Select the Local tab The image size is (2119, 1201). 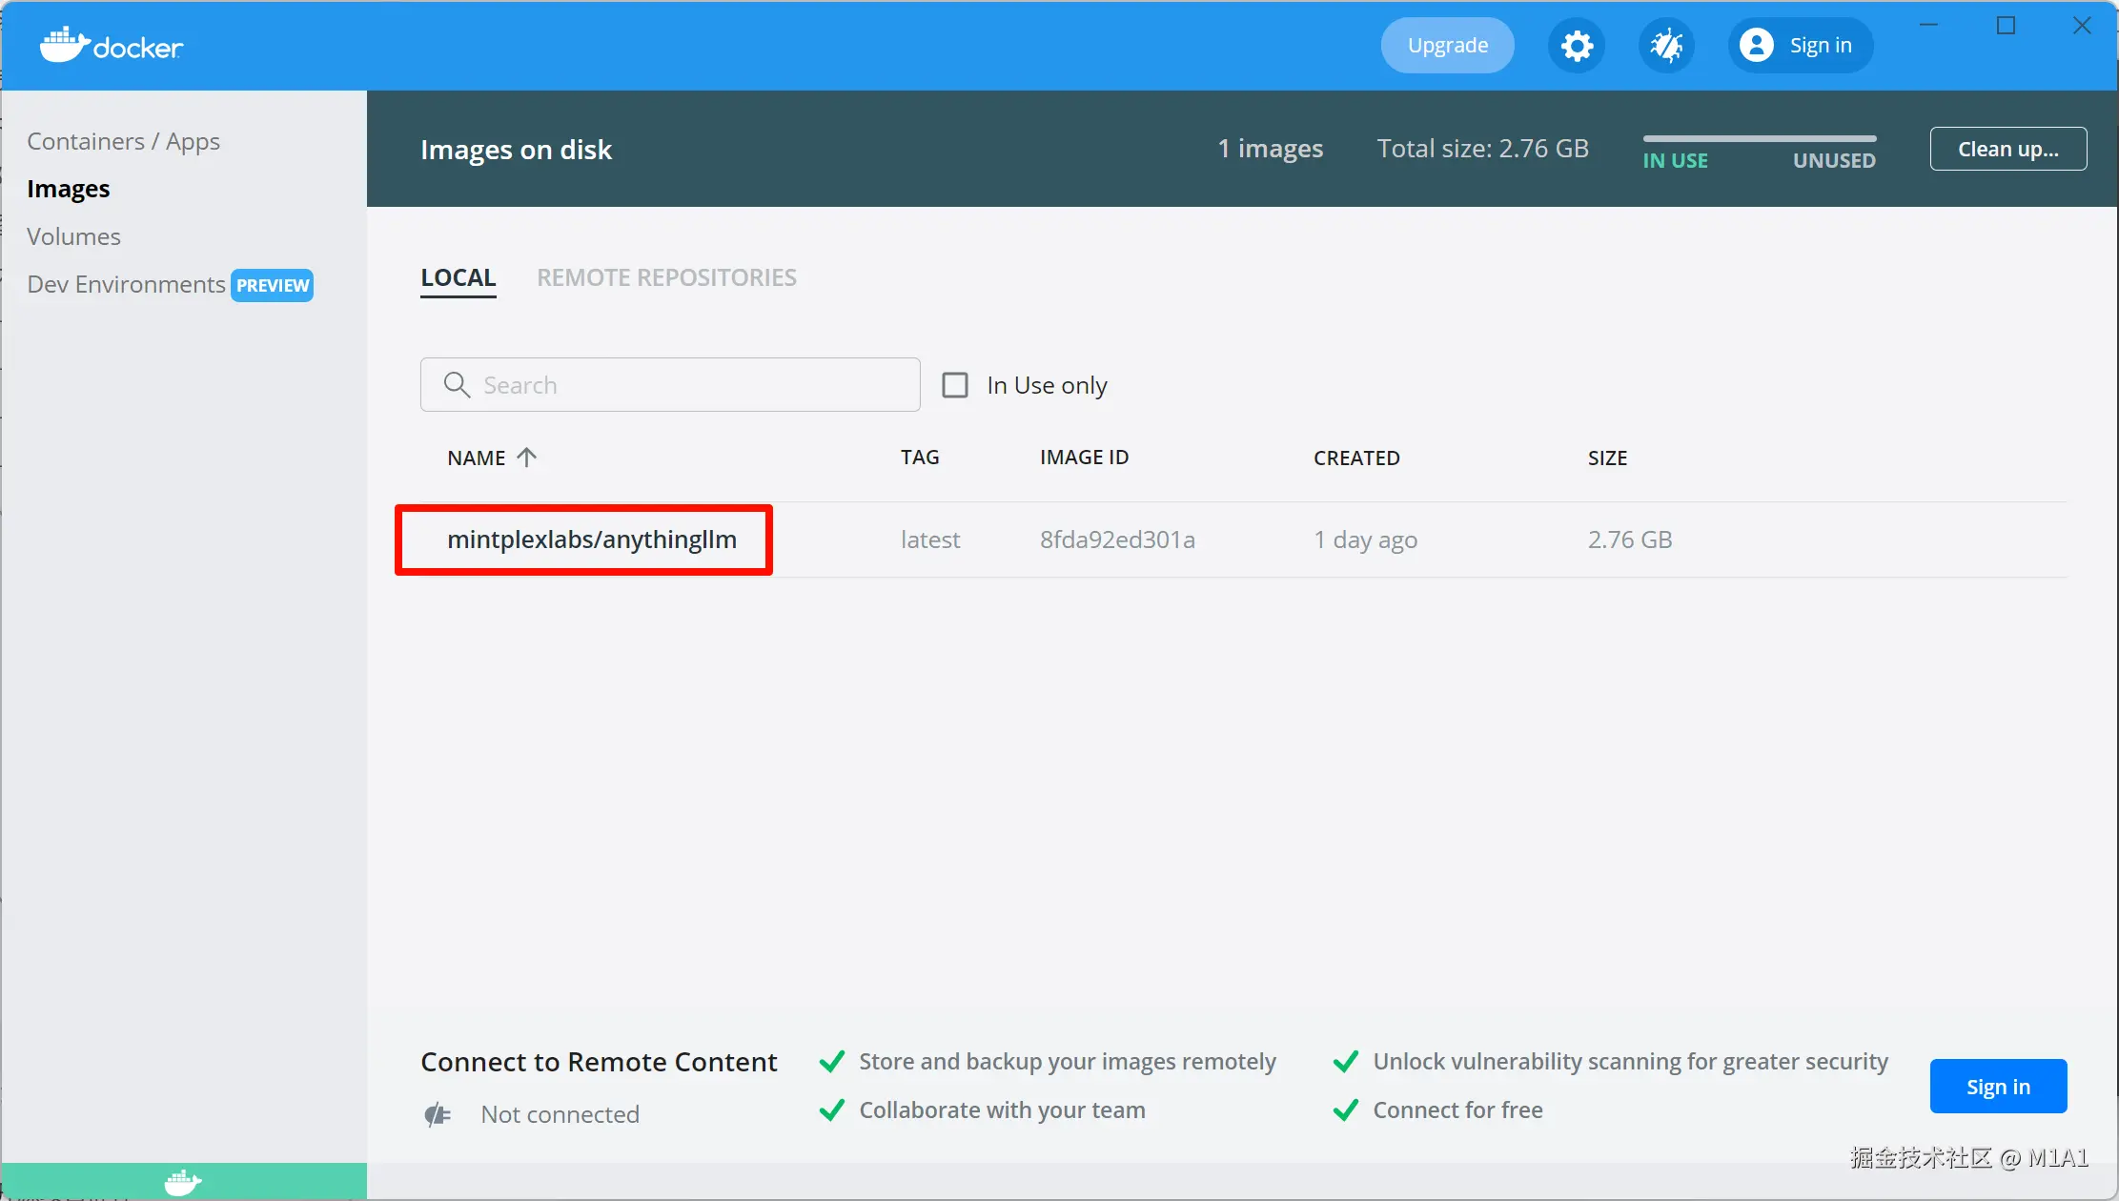pyautogui.click(x=458, y=277)
